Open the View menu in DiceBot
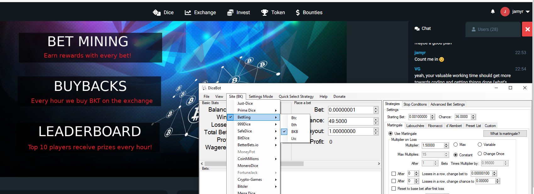Viewport: 534px width, 194px height. click(219, 97)
